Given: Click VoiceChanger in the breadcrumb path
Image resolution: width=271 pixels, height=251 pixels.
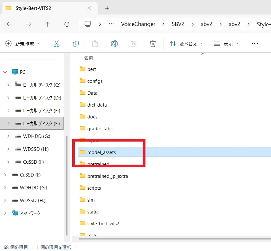Looking at the screenshot, I should point(138,24).
